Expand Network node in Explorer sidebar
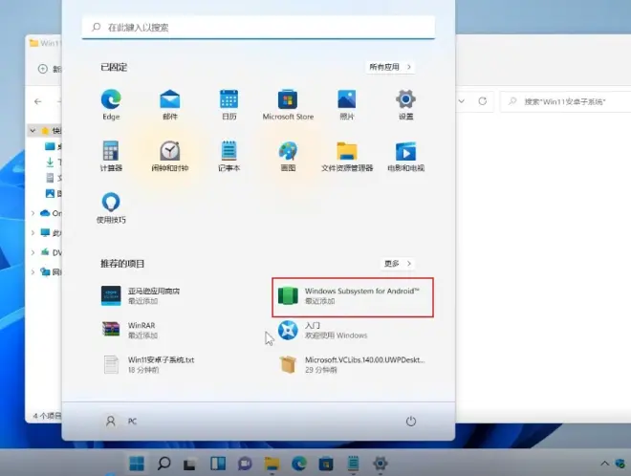 33,272
